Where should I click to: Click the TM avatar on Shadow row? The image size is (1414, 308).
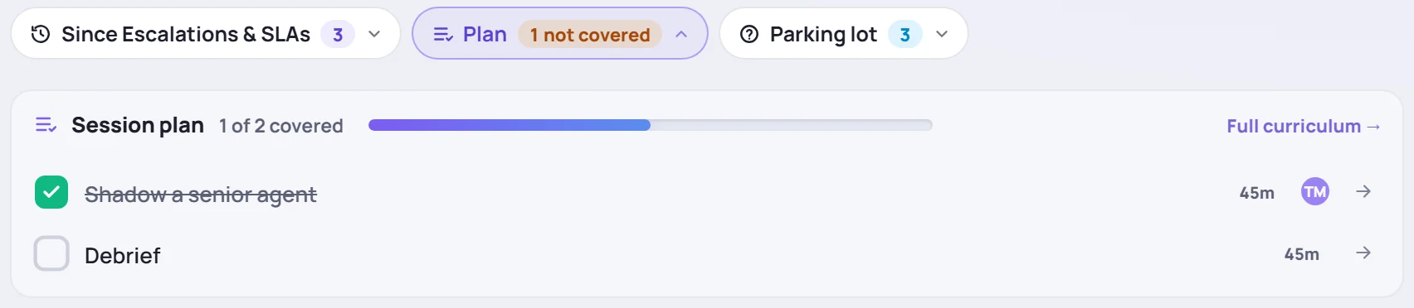[x=1315, y=192]
